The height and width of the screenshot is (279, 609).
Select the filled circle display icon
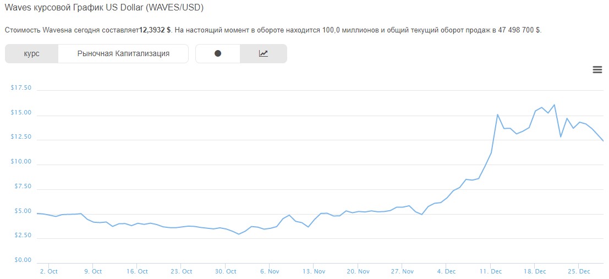coord(218,53)
